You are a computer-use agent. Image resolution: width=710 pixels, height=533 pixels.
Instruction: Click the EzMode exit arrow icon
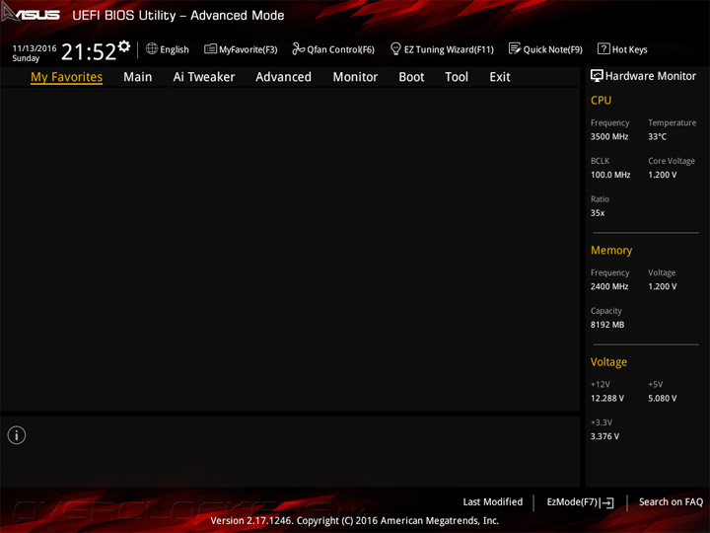(607, 502)
